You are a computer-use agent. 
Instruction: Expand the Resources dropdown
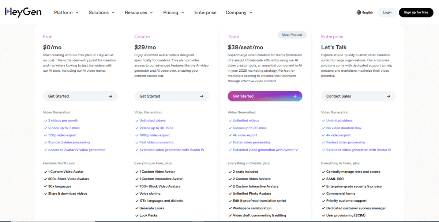pyautogui.click(x=139, y=12)
